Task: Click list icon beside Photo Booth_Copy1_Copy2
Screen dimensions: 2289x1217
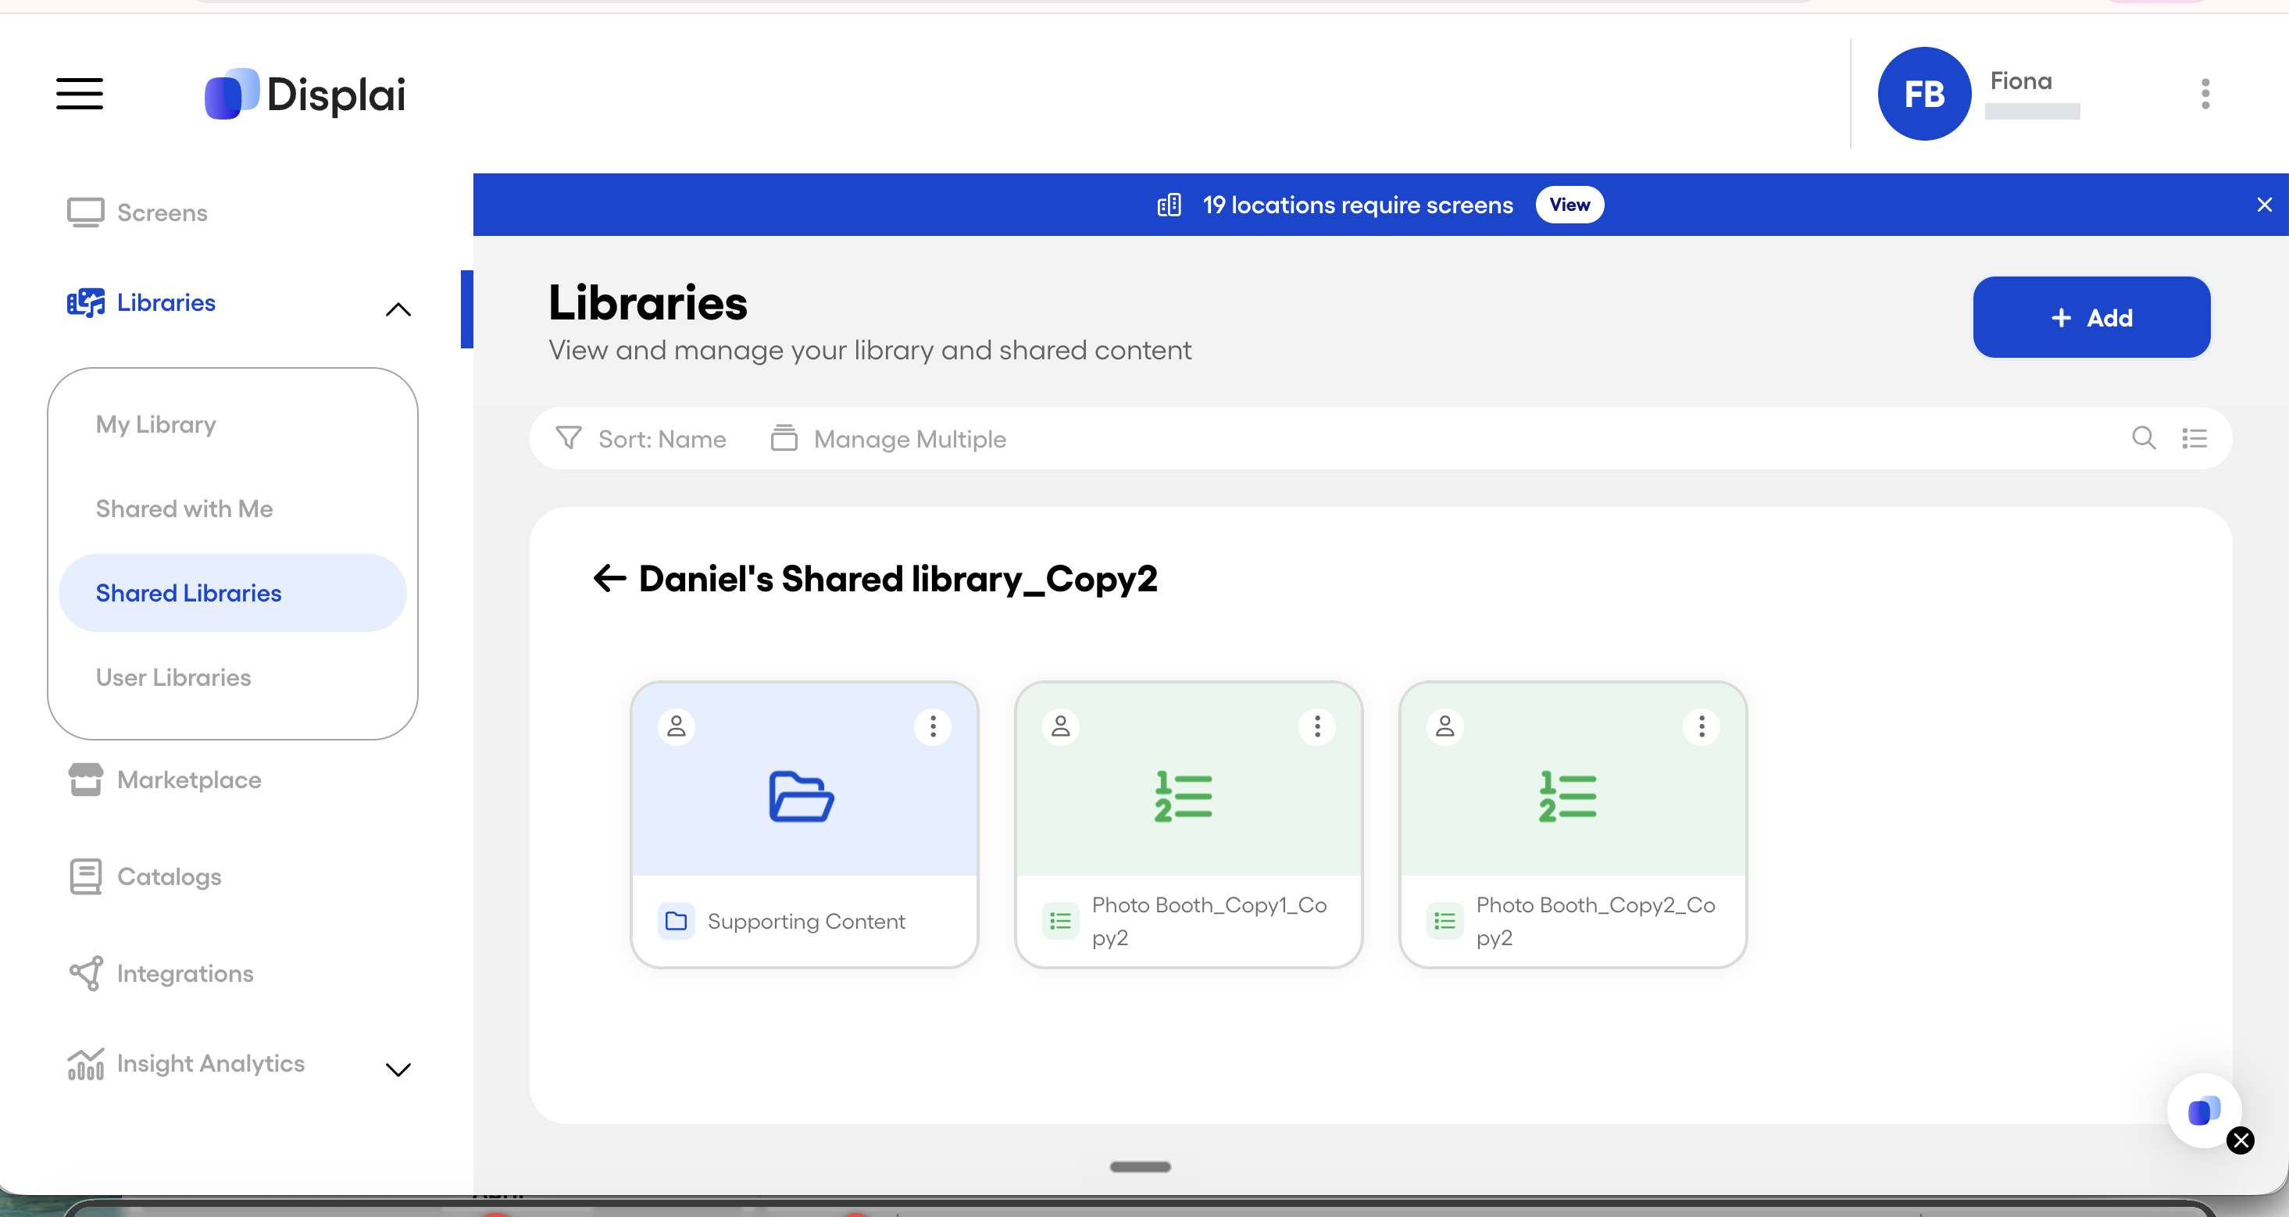Action: [1060, 921]
